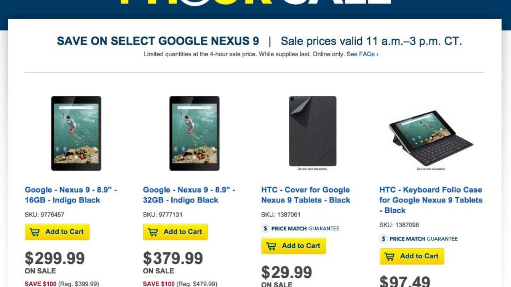View the Keyboard Folio Case product image
Image resolution: width=511 pixels, height=287 pixels.
[x=431, y=138]
